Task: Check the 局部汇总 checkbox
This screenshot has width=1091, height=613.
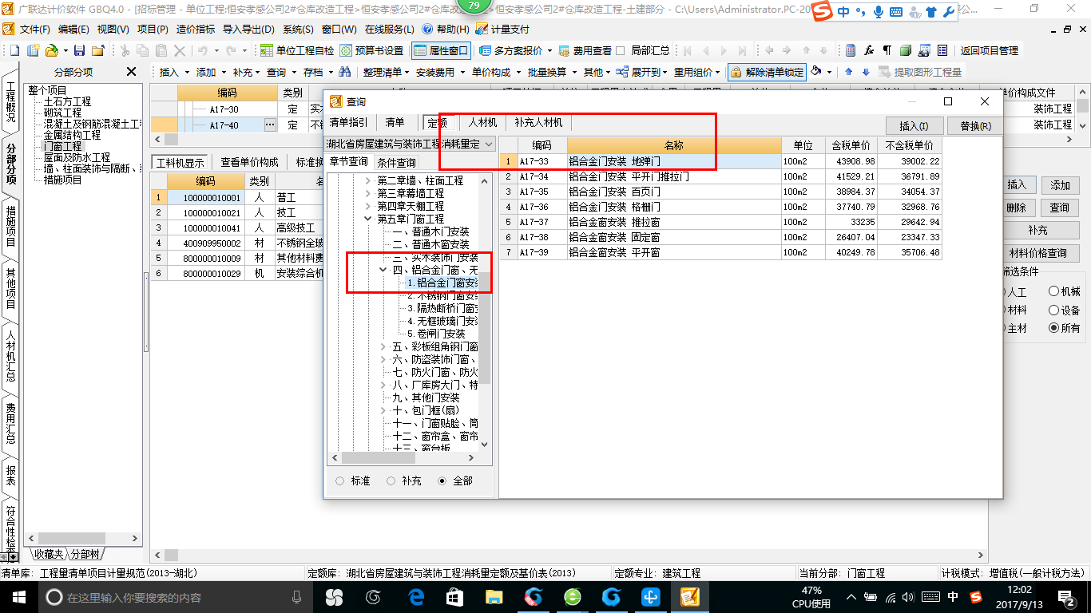Action: click(x=621, y=50)
